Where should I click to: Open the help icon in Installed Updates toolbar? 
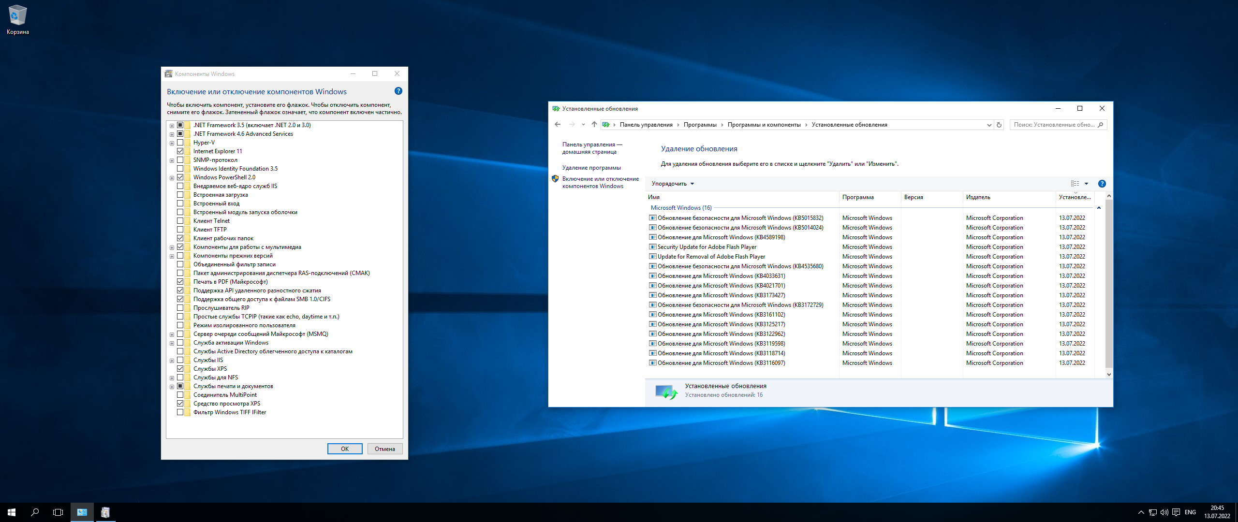pyautogui.click(x=1102, y=184)
